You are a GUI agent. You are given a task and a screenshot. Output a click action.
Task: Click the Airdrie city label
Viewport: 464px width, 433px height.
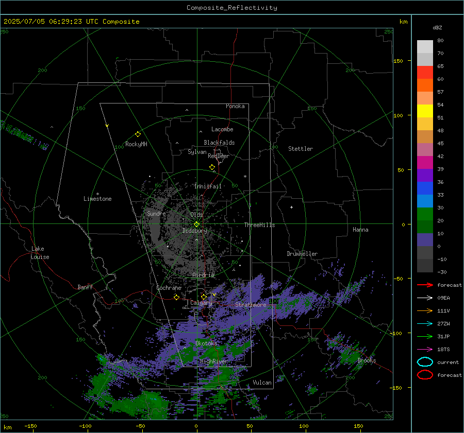coord(203,275)
